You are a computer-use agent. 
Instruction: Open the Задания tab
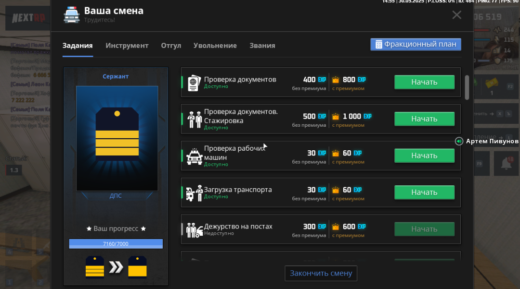point(78,46)
